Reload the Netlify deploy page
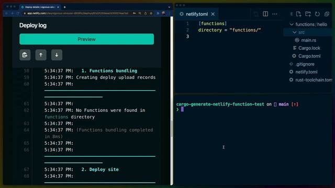The height and width of the screenshot is (188, 335). pyautogui.click(x=18, y=13)
